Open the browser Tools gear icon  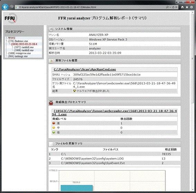(x=192, y=7)
